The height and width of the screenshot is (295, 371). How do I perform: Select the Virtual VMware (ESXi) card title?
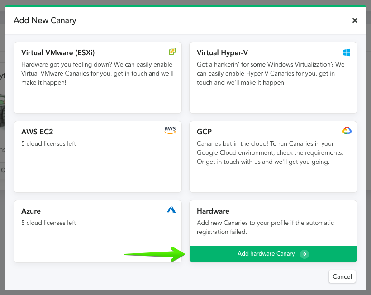coord(58,53)
